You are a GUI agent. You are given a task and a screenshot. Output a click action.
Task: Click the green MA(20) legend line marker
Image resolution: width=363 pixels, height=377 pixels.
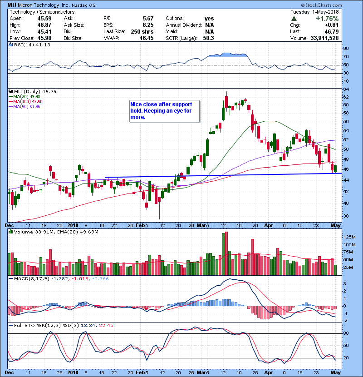10,97
